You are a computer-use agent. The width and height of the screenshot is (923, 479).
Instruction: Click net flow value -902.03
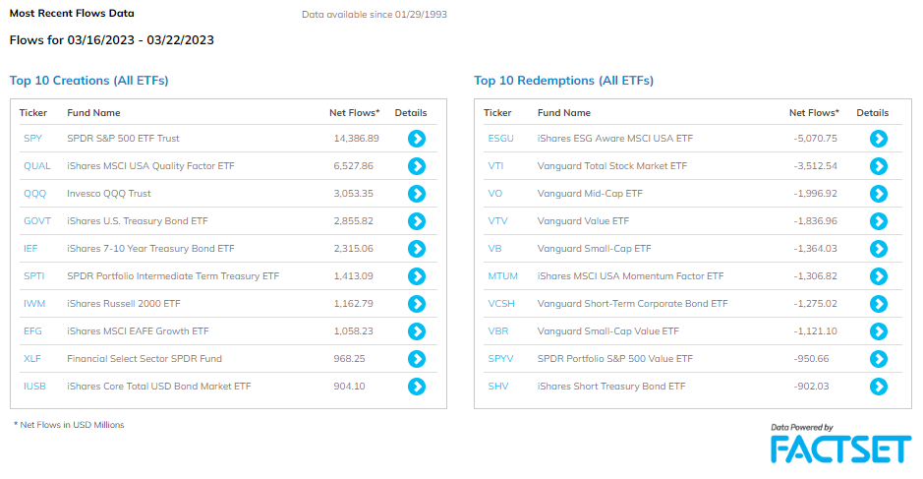click(811, 387)
